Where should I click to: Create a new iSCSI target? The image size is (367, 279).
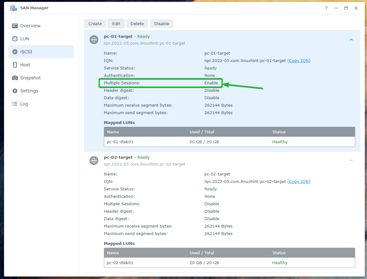coord(95,23)
